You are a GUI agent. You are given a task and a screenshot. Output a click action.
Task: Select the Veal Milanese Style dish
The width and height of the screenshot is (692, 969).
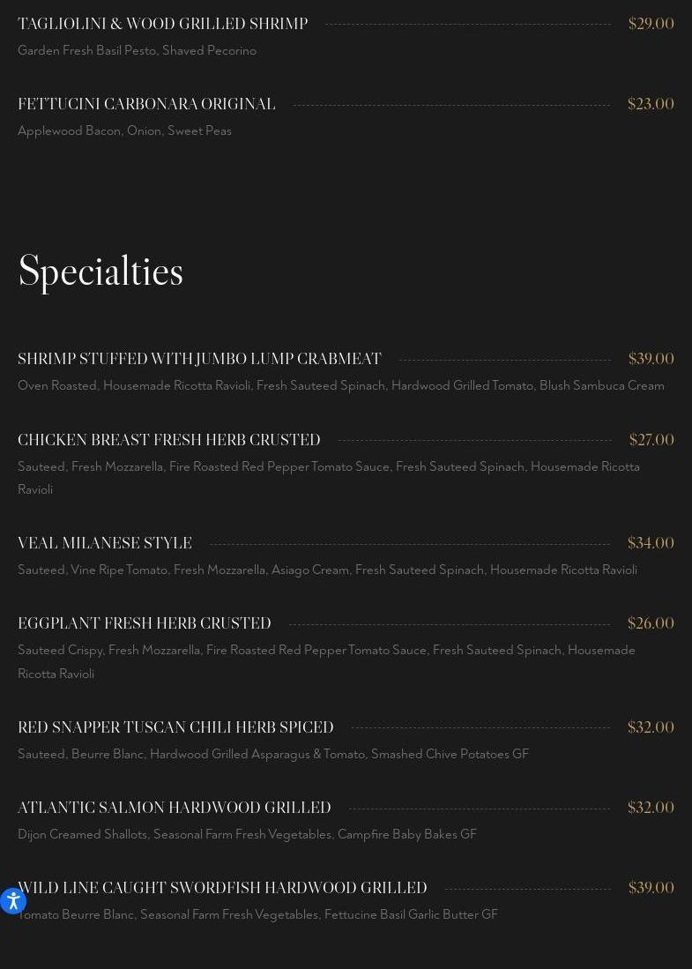click(x=105, y=543)
